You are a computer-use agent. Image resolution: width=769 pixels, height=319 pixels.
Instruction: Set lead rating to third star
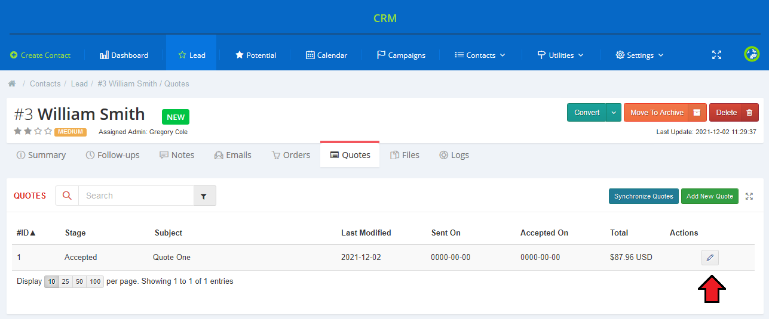(x=38, y=131)
